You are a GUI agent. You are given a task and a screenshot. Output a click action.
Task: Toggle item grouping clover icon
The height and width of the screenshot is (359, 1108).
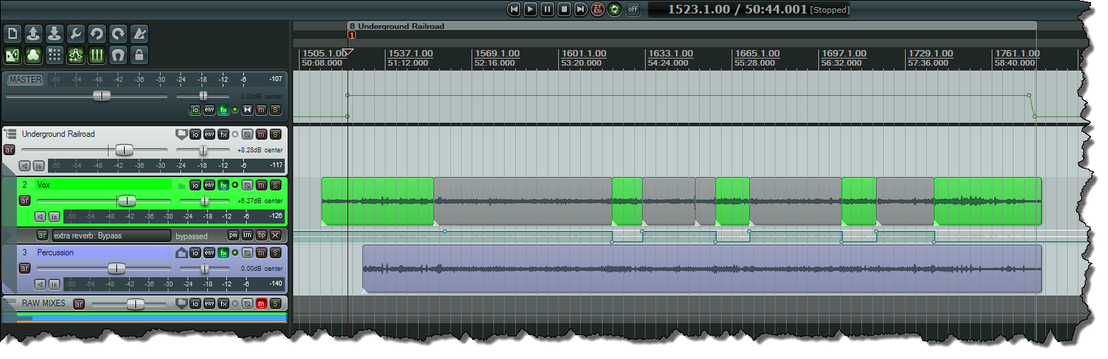(x=34, y=55)
